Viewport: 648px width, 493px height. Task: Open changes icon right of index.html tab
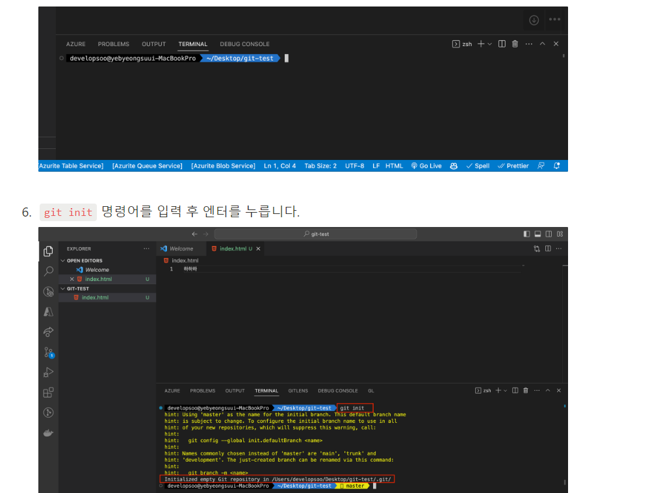click(537, 248)
